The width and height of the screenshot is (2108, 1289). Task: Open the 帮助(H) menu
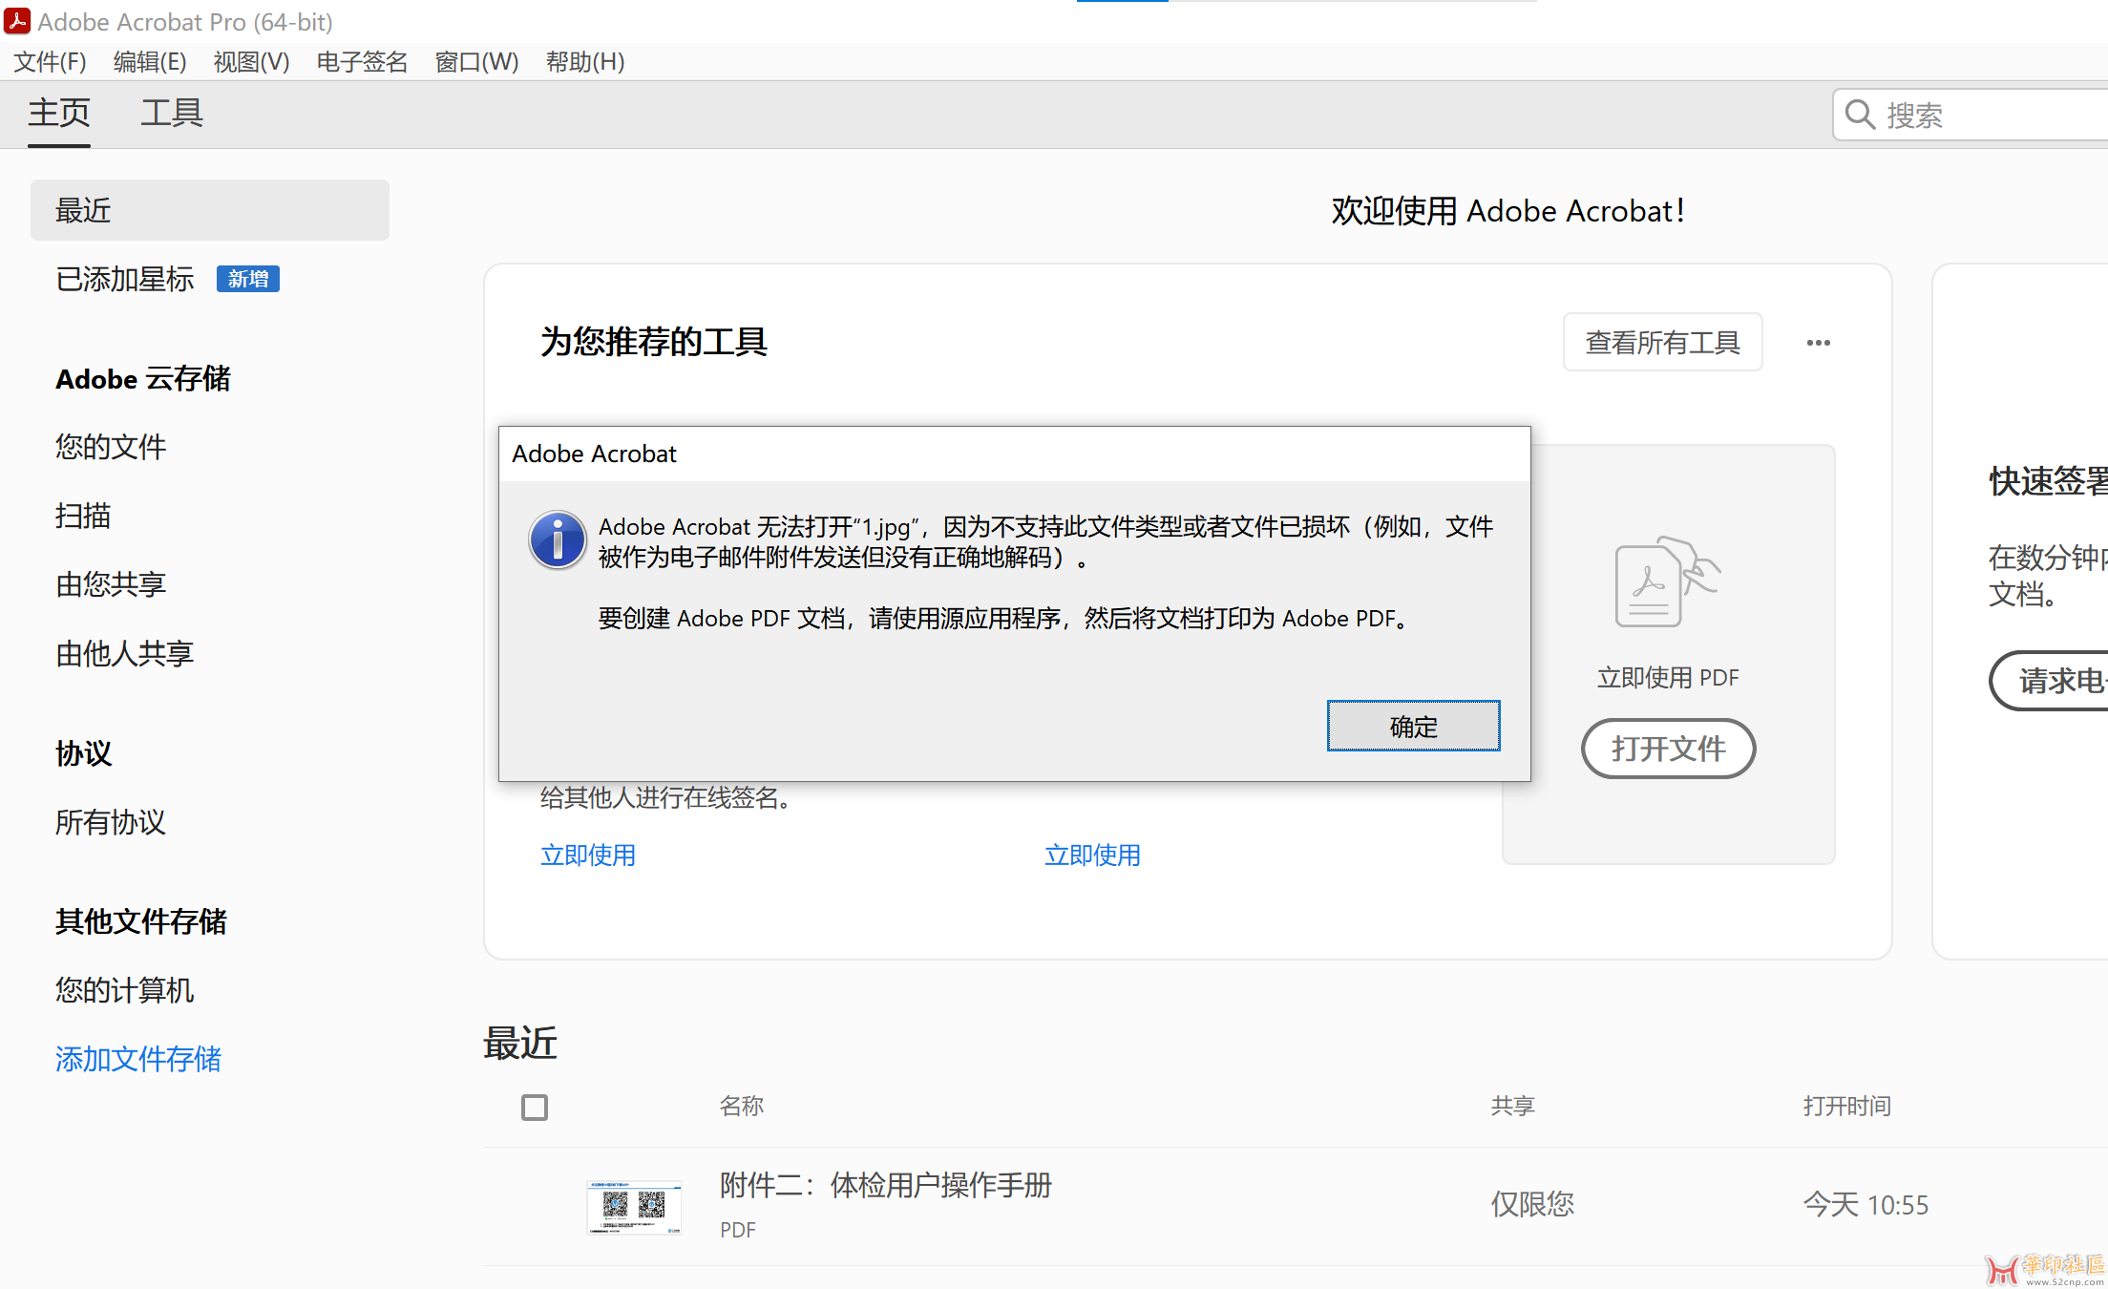(x=584, y=62)
